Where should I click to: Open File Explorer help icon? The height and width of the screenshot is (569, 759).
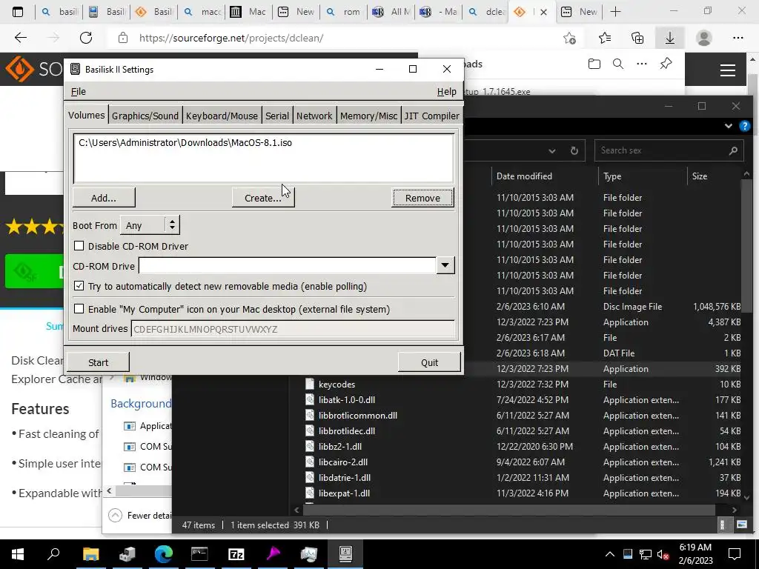tap(744, 126)
